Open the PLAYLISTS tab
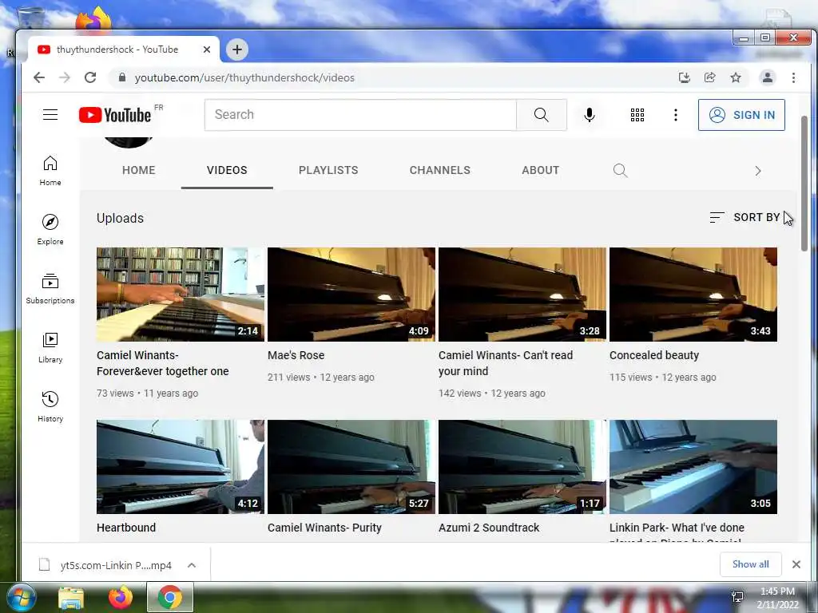The height and width of the screenshot is (613, 818). click(328, 170)
